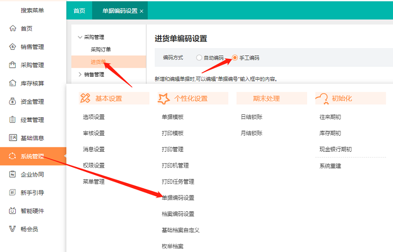Open 枚举档案 link
Screen dimensions: 393x252
(x=173, y=246)
